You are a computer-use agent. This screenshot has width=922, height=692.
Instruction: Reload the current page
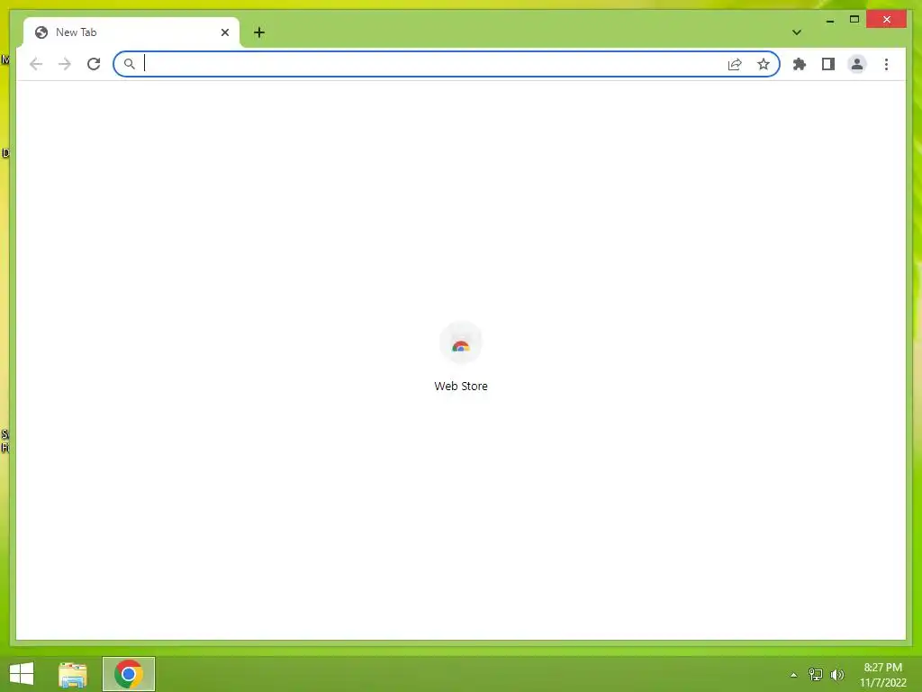(x=94, y=64)
